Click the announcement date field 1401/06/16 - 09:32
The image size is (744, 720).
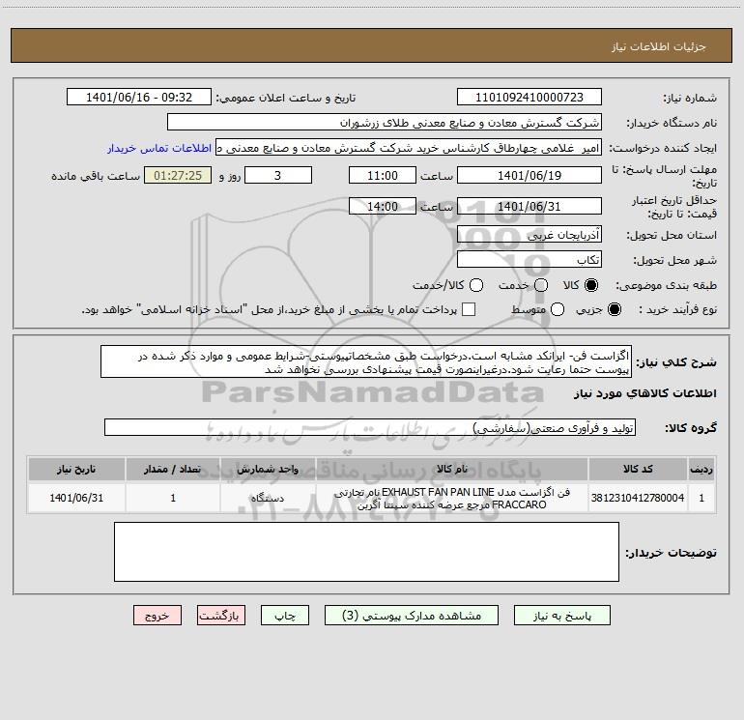coord(139,98)
